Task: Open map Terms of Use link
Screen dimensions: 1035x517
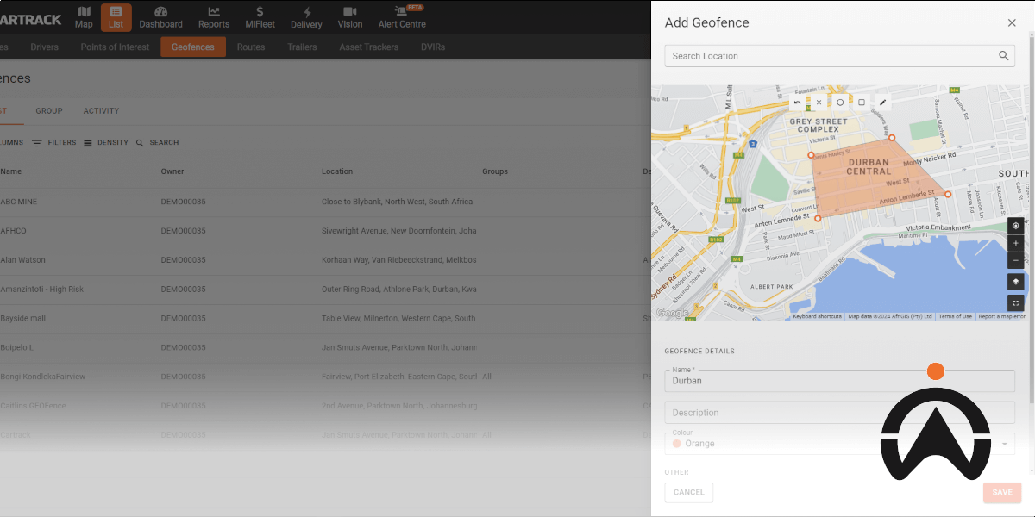Action: (955, 316)
